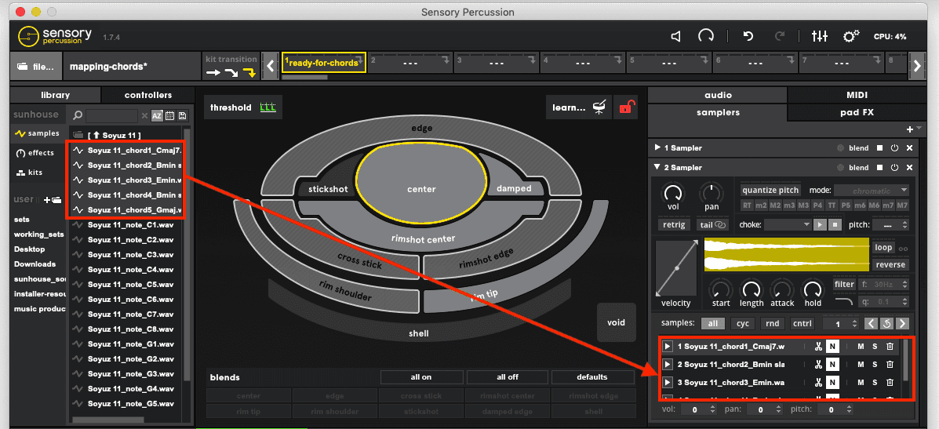This screenshot has height=429, width=939.
Task: Open settings via the gears icon
Action: [851, 36]
